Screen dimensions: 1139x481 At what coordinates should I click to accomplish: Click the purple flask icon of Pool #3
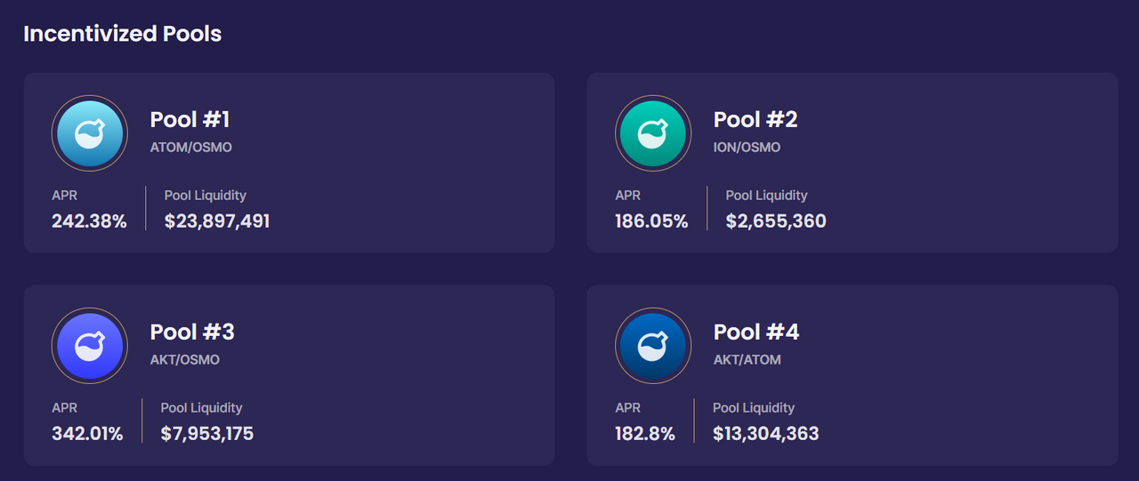pyautogui.click(x=89, y=347)
